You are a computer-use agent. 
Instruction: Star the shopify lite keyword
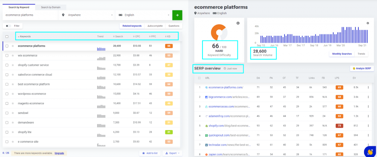[13, 132]
